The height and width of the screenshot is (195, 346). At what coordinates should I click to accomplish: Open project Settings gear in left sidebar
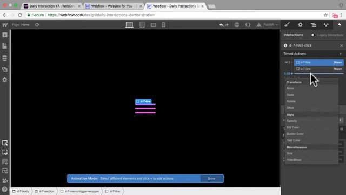(5, 80)
